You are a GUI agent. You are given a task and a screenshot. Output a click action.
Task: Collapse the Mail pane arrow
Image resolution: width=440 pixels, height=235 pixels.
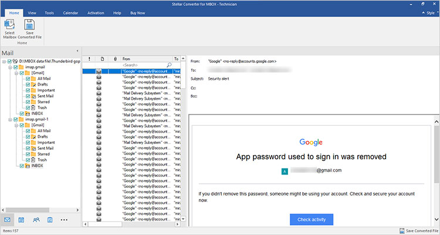(x=77, y=51)
